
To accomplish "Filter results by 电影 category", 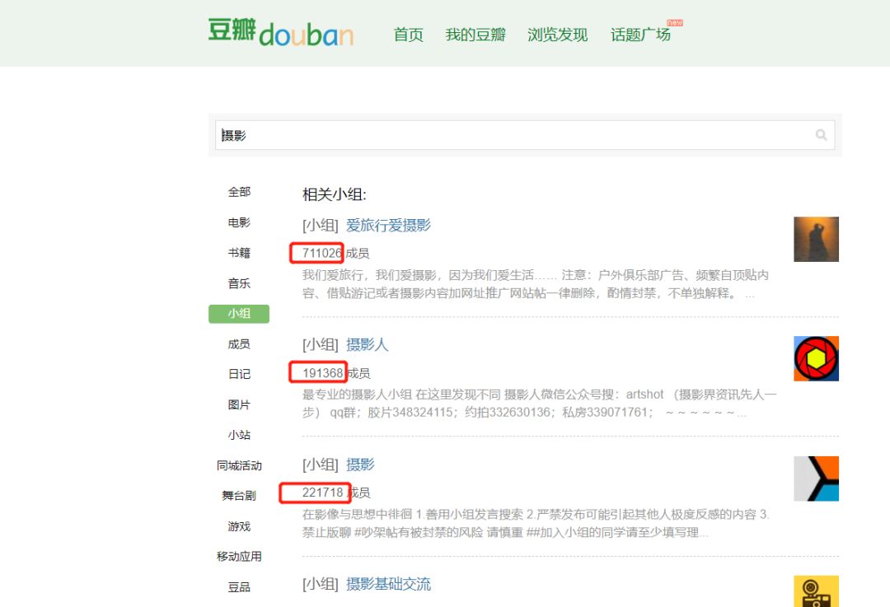I will 239,222.
